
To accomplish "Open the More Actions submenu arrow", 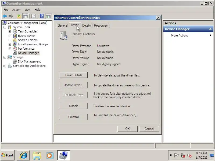I will 210,35.
